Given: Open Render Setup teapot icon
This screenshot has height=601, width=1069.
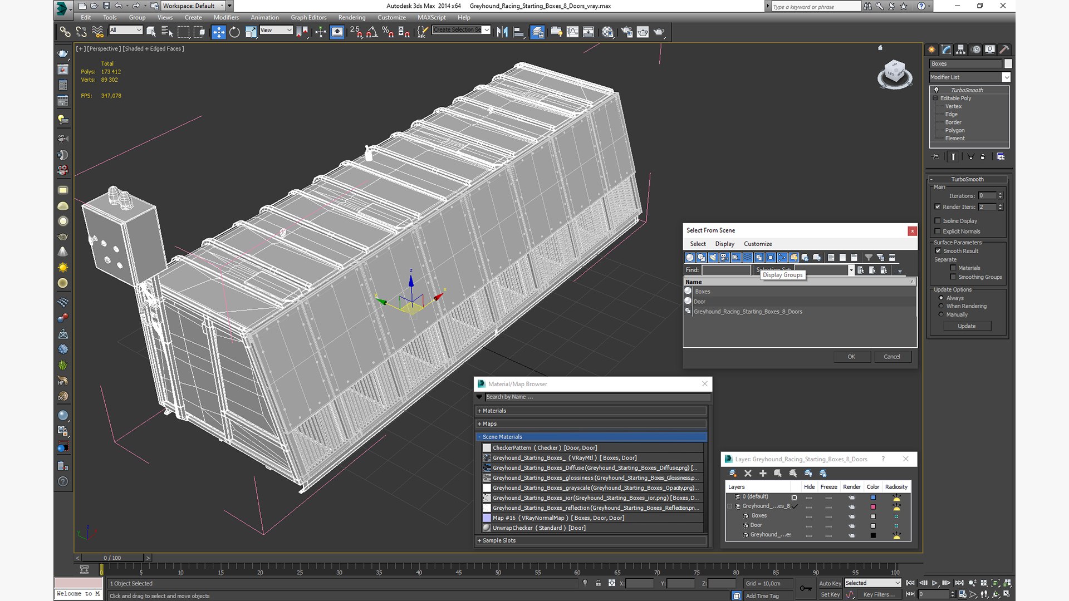Looking at the screenshot, I should click(x=626, y=32).
